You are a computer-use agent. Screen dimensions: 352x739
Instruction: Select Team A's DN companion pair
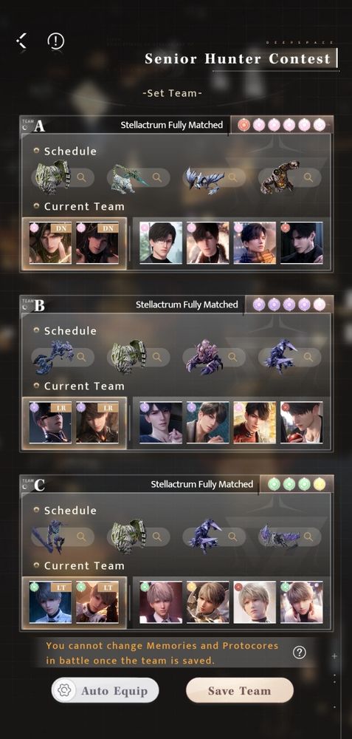click(74, 243)
